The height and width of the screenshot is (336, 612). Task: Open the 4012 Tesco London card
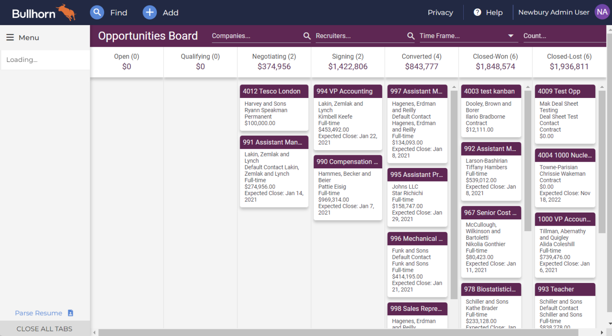tap(274, 108)
